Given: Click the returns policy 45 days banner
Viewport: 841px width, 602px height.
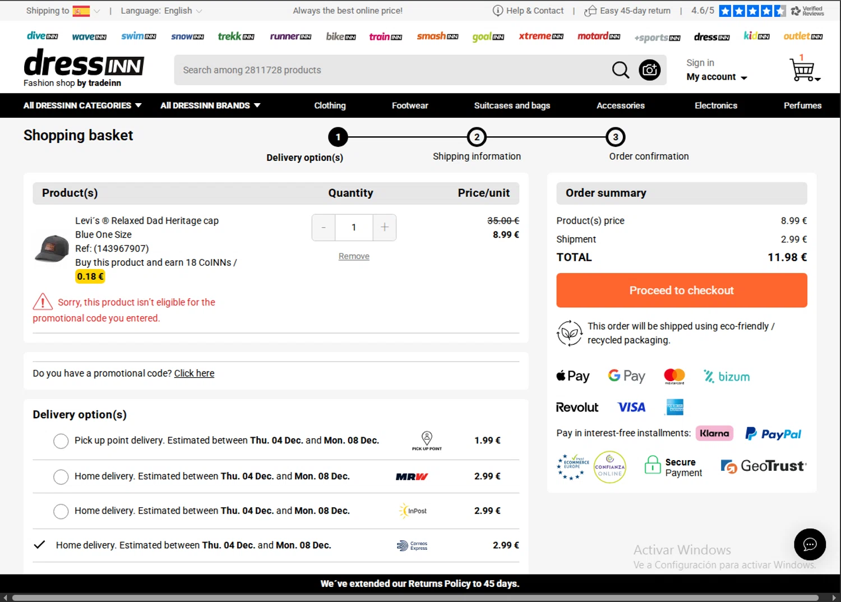Looking at the screenshot, I should click(x=420, y=584).
